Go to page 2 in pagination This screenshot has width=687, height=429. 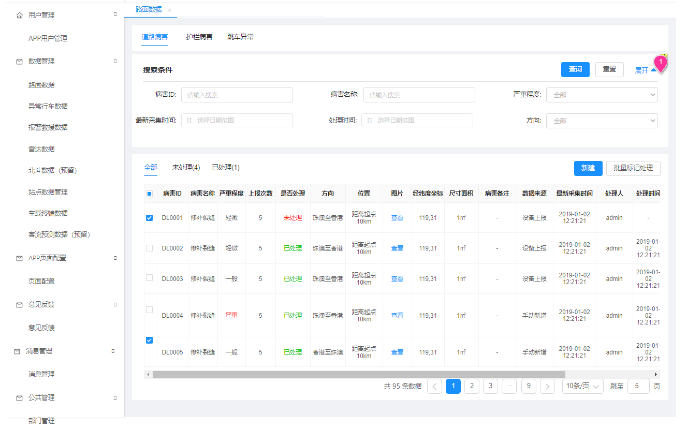tap(472, 386)
